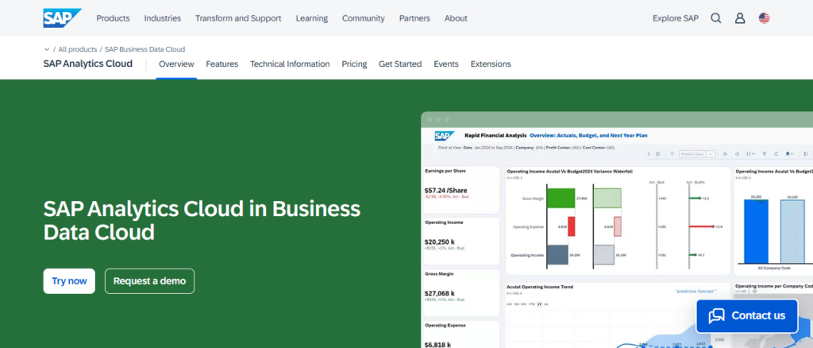Expand the breadcrumb chevron before All products
The height and width of the screenshot is (348, 813).
pyautogui.click(x=47, y=49)
